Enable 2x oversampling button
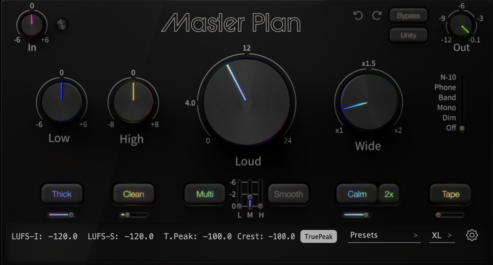The width and height of the screenshot is (493, 265). tap(389, 194)
